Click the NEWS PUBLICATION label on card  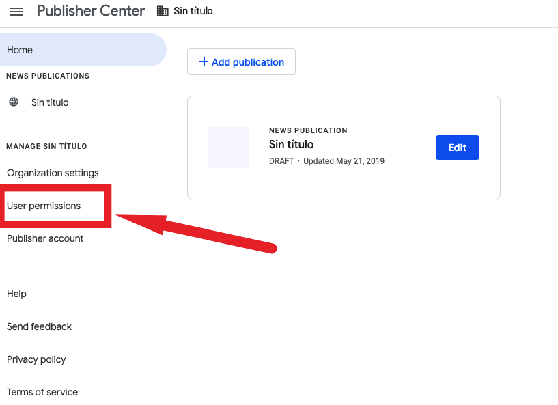click(x=308, y=130)
